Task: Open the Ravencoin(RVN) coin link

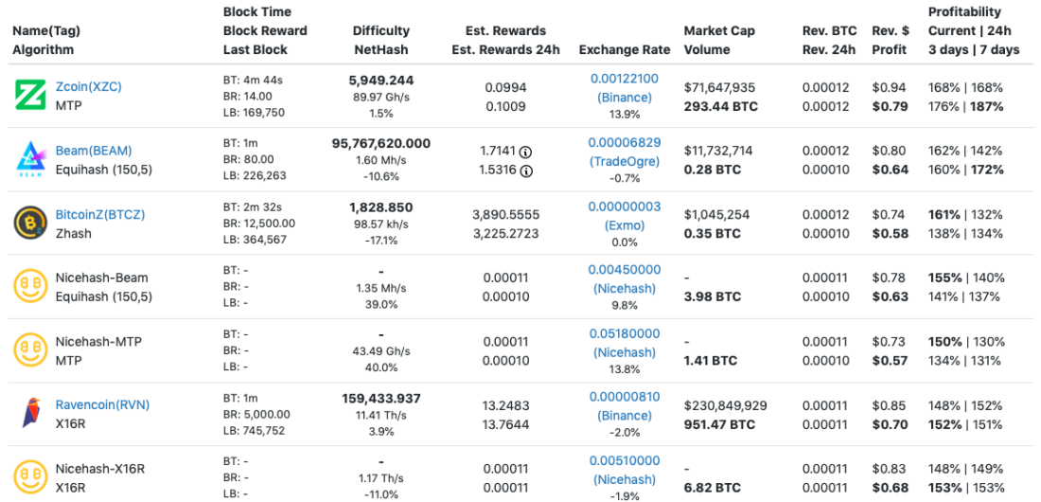Action: [x=102, y=404]
